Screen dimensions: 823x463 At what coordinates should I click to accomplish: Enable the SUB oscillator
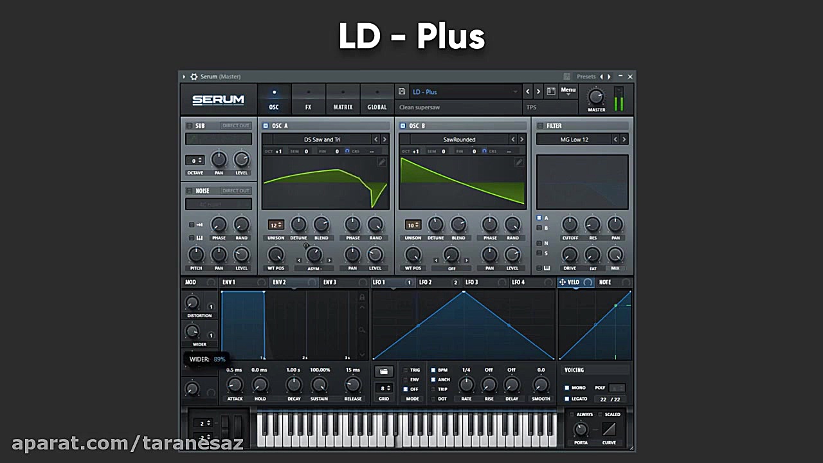190,125
